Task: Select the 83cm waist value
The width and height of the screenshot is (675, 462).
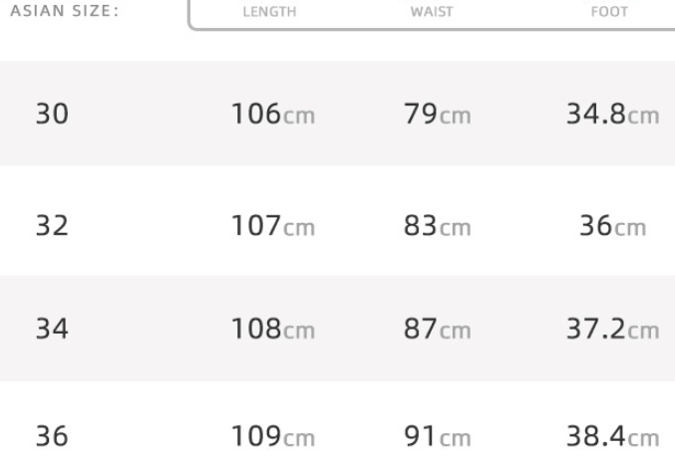Action: [436, 226]
